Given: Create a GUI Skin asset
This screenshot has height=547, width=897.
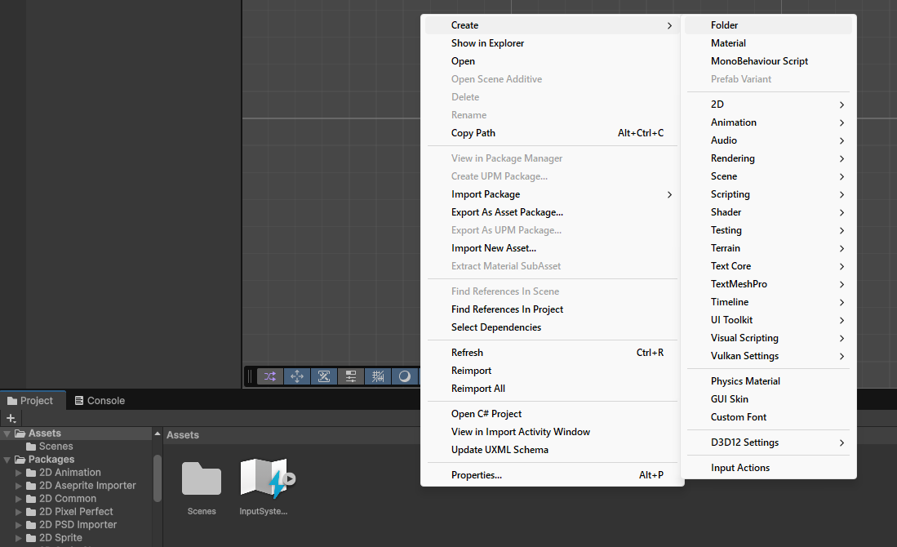Looking at the screenshot, I should 768,399.
